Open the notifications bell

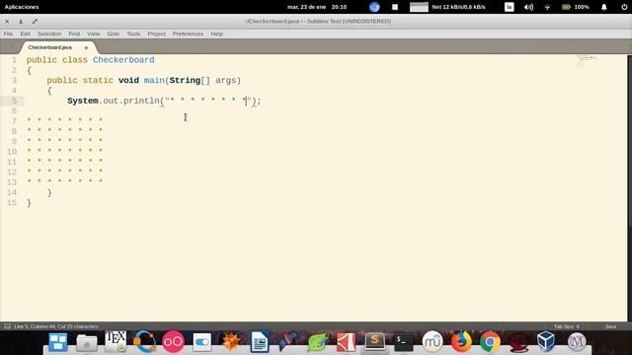pyautogui.click(x=603, y=7)
